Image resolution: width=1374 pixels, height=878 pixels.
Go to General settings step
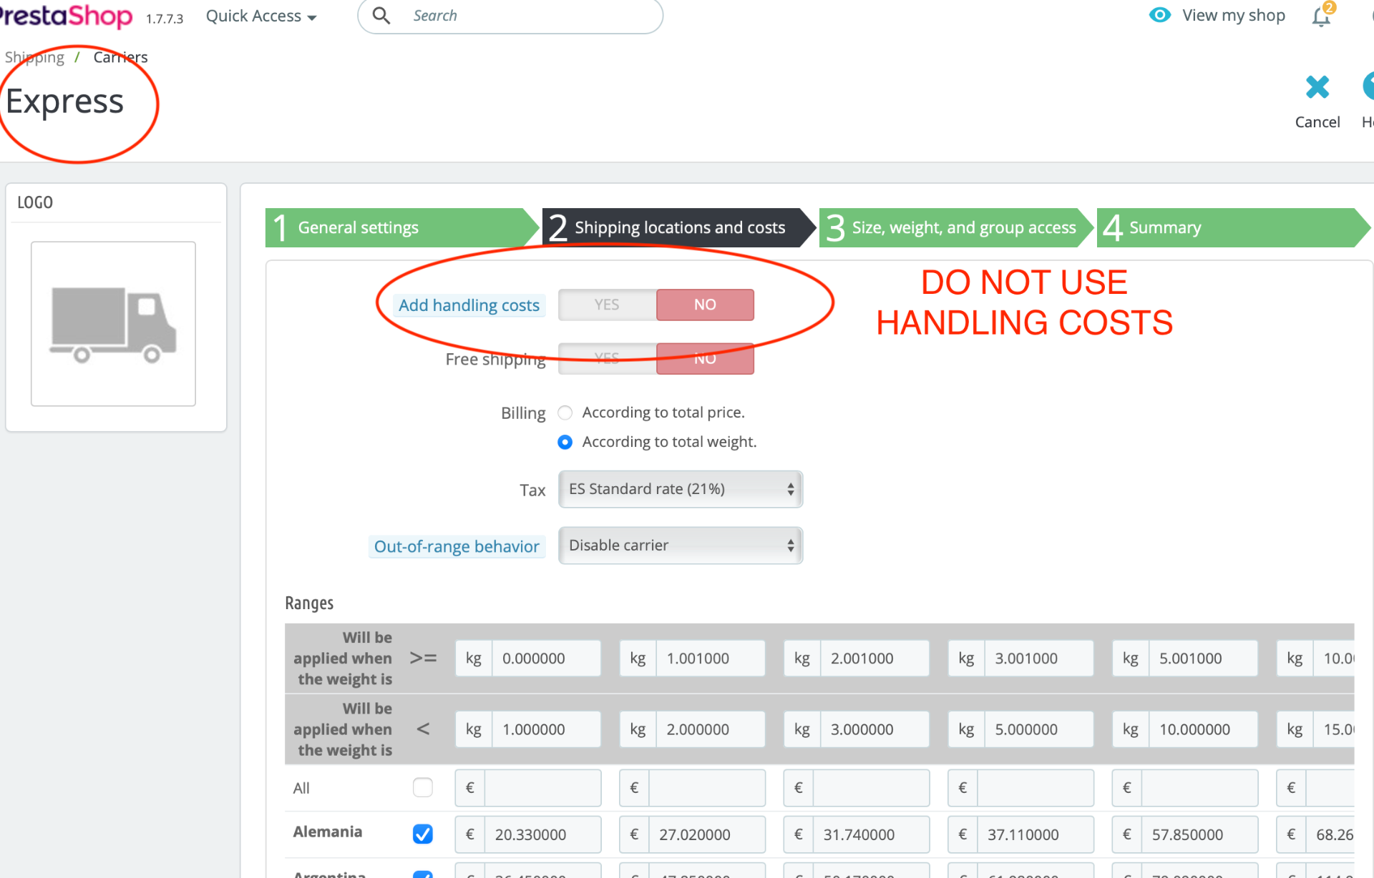pos(358,227)
